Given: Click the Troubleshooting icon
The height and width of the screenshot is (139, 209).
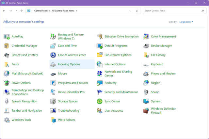Looking at the screenshot, I should 53,111.
